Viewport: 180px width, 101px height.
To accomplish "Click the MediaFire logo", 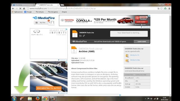I will (44, 18).
